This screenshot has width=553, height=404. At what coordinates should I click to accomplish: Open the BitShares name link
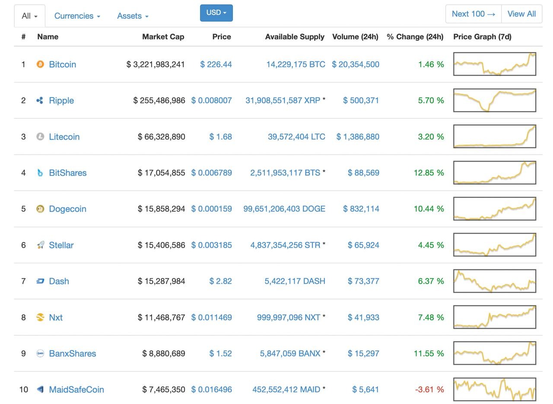pyautogui.click(x=68, y=173)
